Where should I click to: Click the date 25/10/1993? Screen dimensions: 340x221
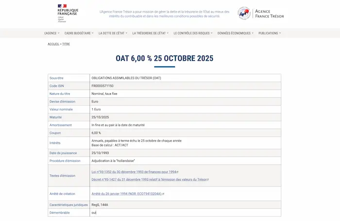click(100, 153)
